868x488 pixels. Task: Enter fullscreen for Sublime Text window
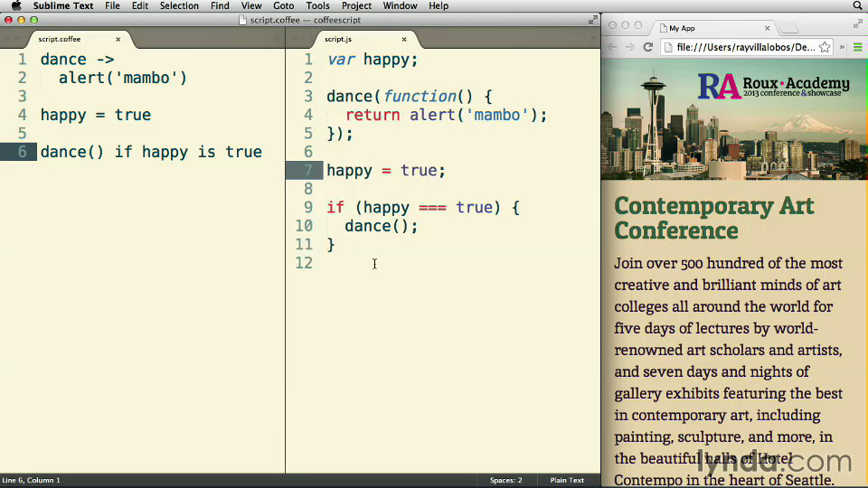pos(593,19)
